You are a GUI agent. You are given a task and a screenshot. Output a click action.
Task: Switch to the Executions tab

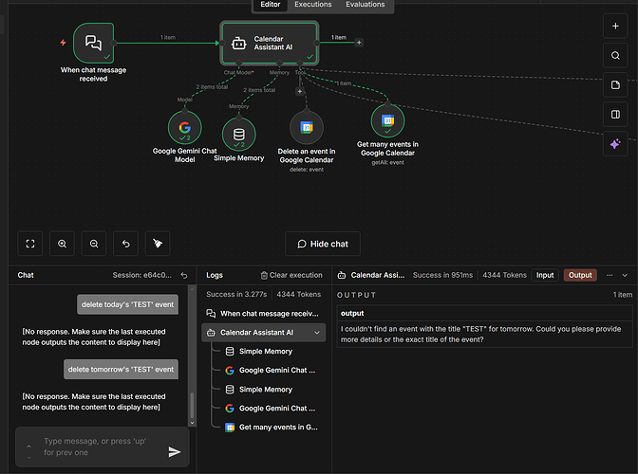click(312, 5)
